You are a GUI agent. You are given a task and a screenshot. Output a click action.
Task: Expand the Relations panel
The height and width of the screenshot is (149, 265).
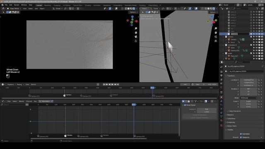[x=230, y=115]
